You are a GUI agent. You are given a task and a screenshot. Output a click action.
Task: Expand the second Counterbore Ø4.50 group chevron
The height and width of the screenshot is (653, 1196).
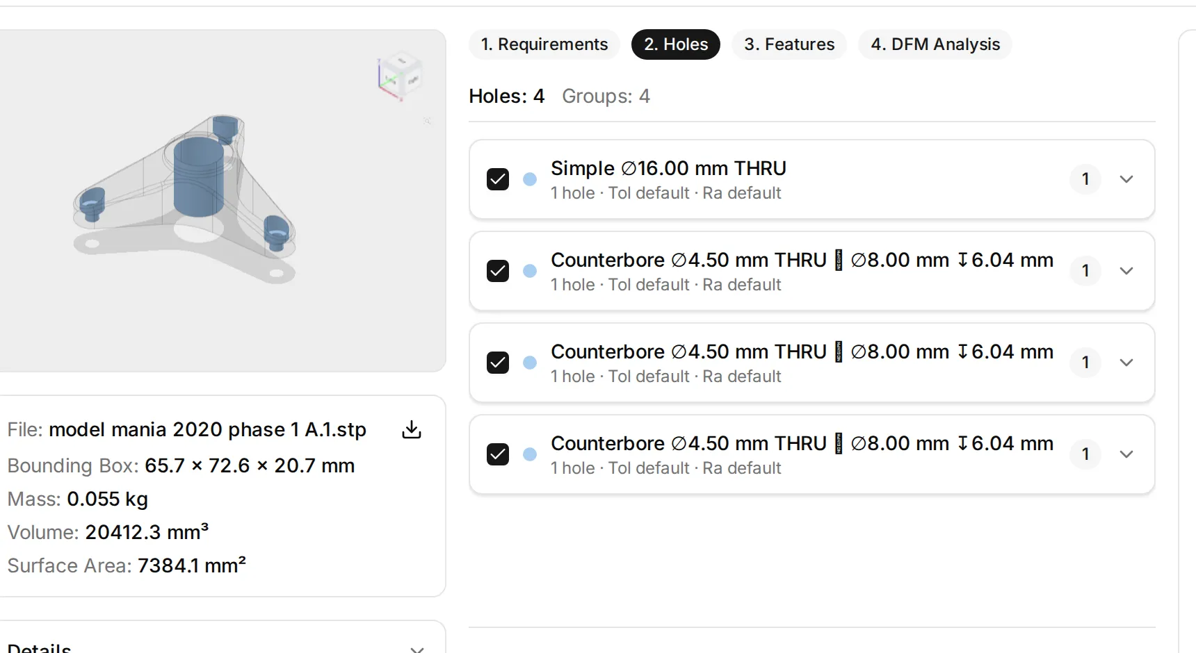tap(1126, 363)
